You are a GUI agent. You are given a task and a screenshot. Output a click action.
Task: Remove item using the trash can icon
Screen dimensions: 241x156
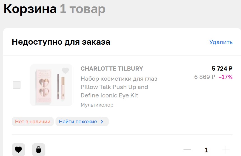pyautogui.click(x=39, y=150)
